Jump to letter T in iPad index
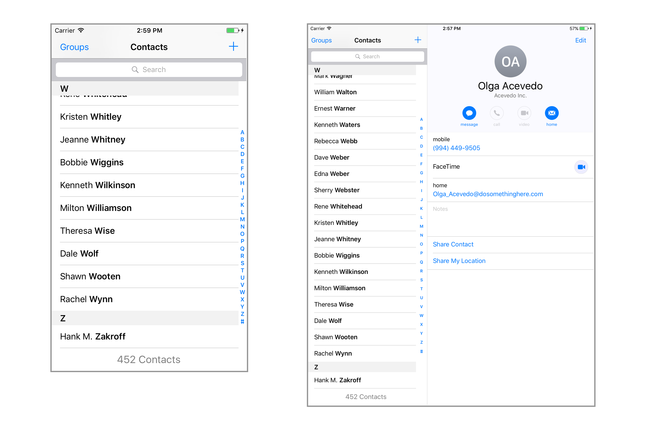The image size is (649, 425). [421, 289]
